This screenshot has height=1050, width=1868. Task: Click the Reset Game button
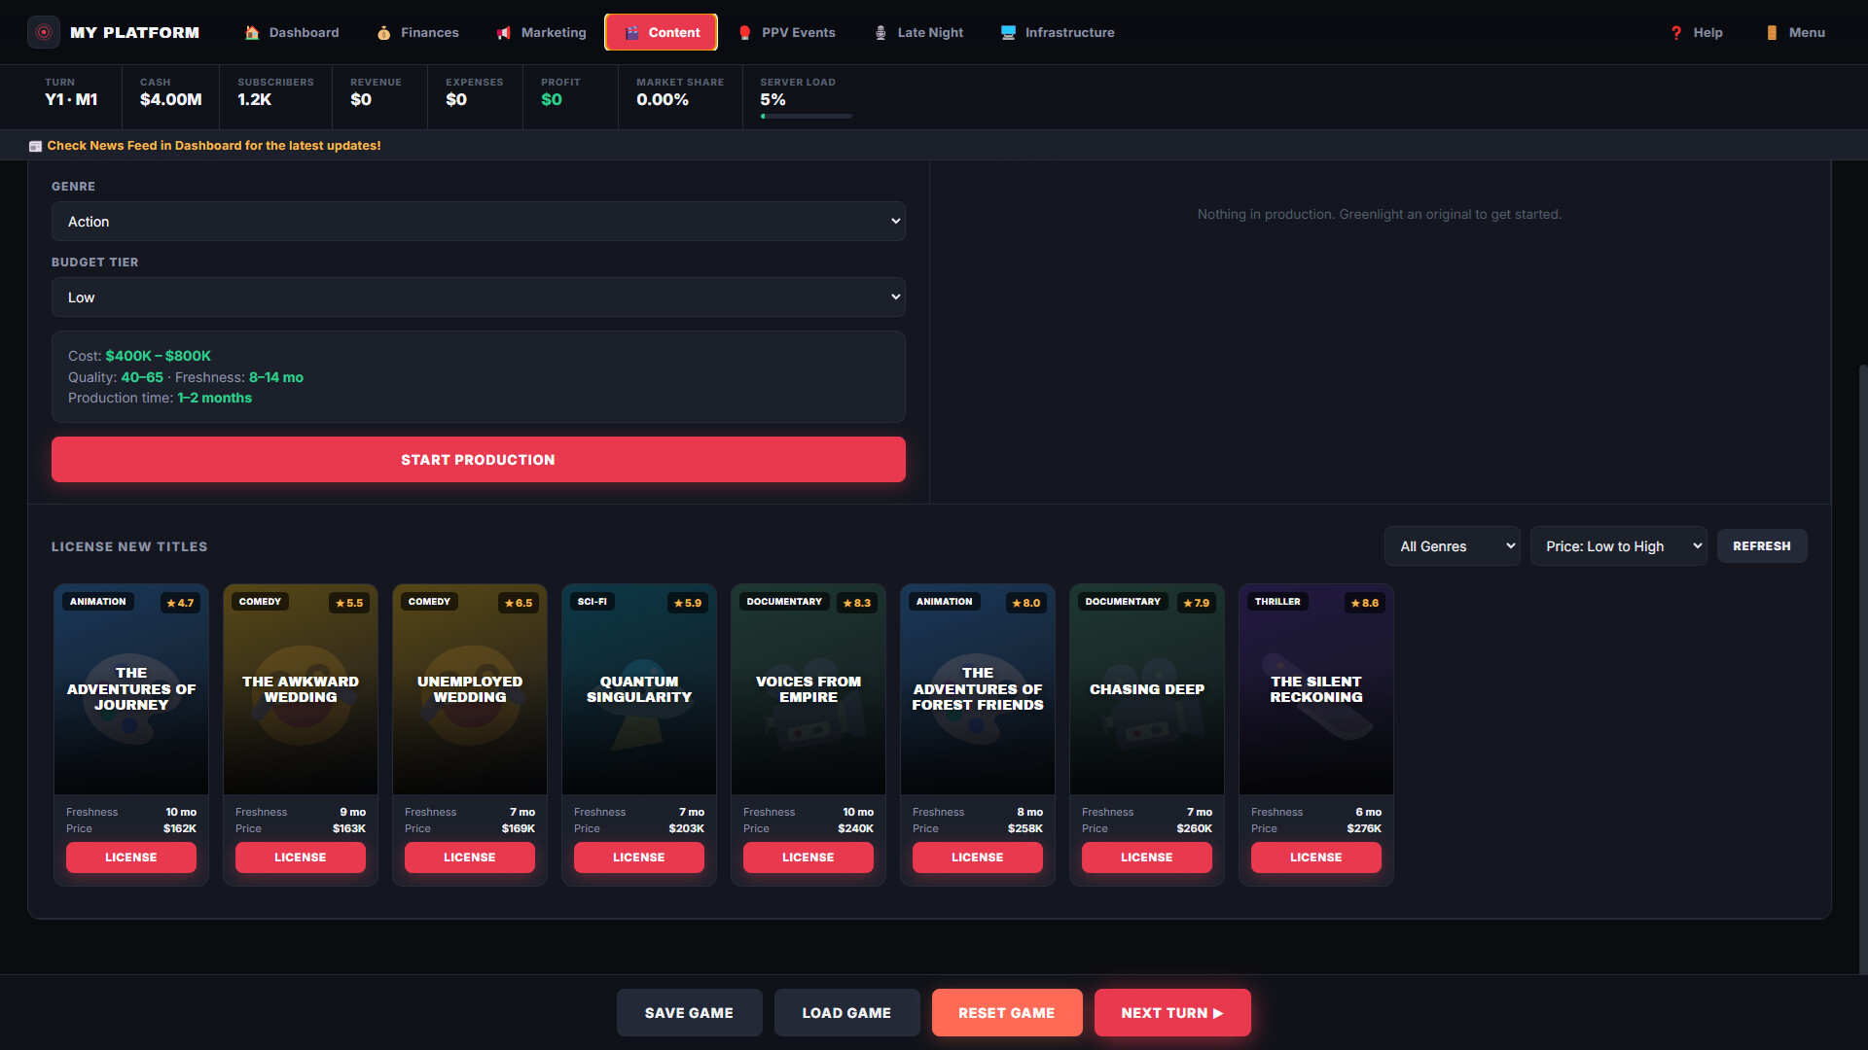[1007, 1013]
